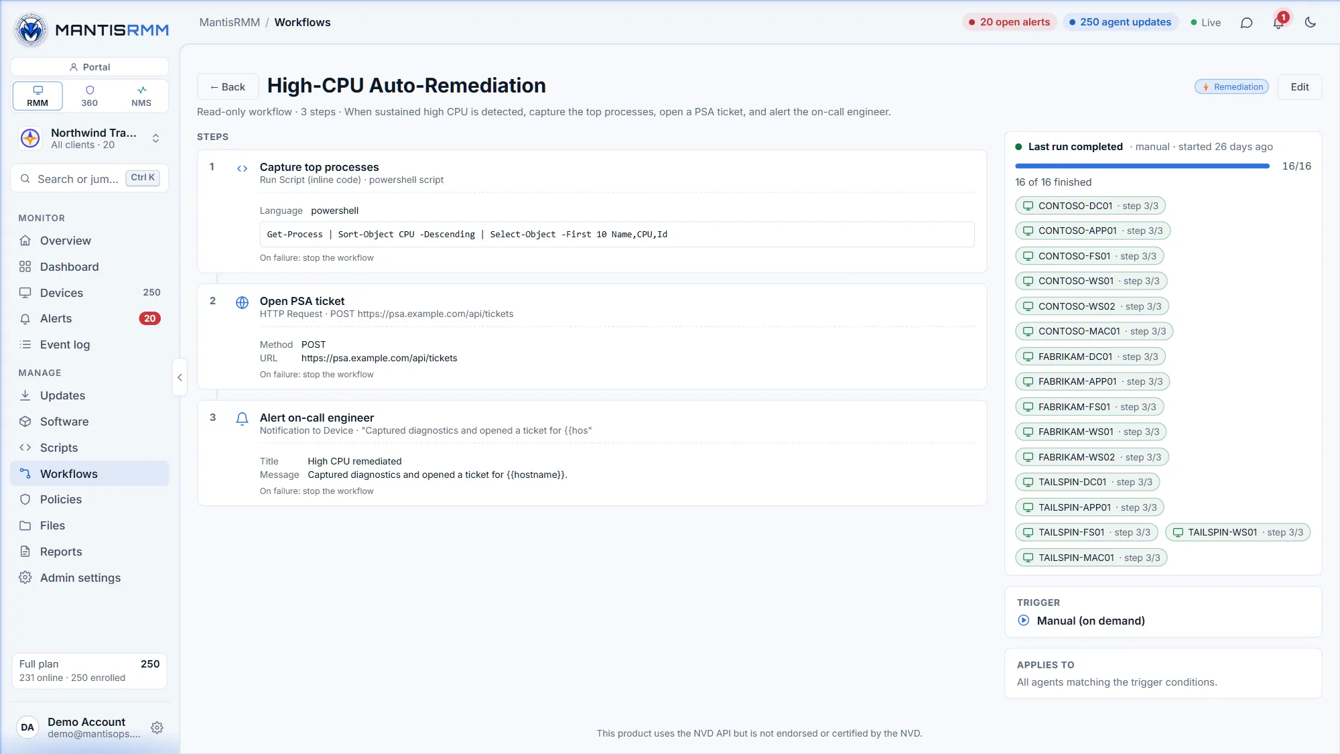Image resolution: width=1340 pixels, height=754 pixels.
Task: Open the CONTOSO-DC01 run chip
Action: pyautogui.click(x=1090, y=206)
